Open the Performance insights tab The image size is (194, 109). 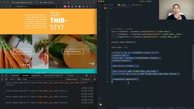click(x=53, y=75)
